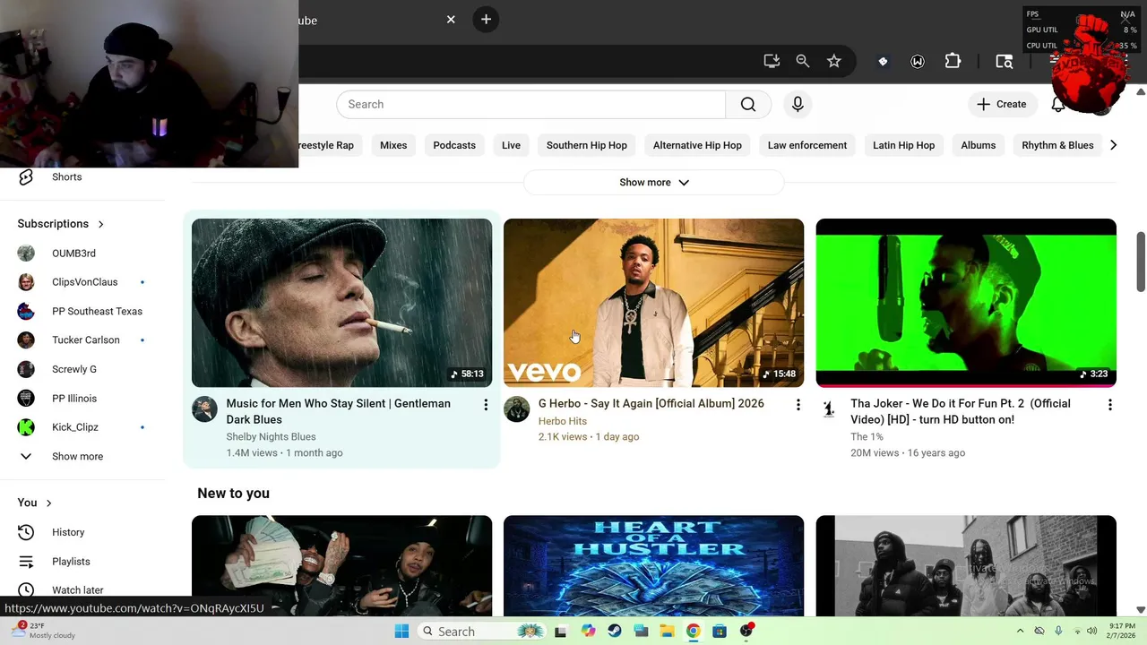The height and width of the screenshot is (645, 1147).
Task: Expand the Show more section
Action: [653, 183]
